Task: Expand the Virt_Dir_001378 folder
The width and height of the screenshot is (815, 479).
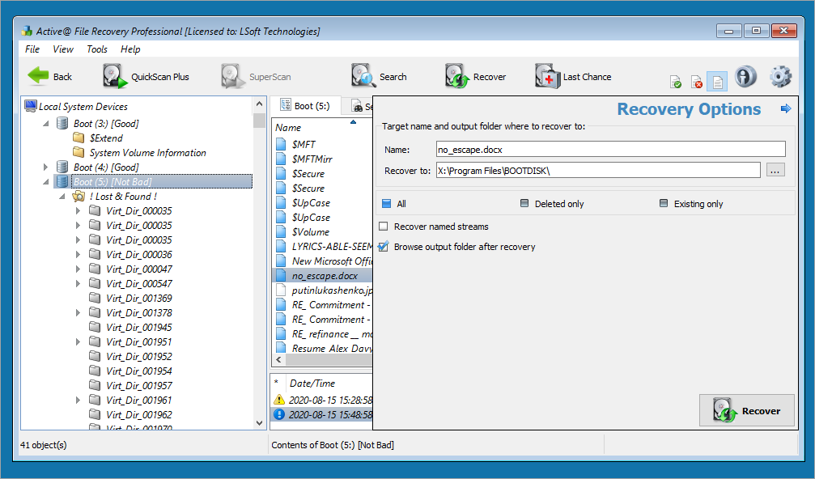Action: tap(78, 313)
